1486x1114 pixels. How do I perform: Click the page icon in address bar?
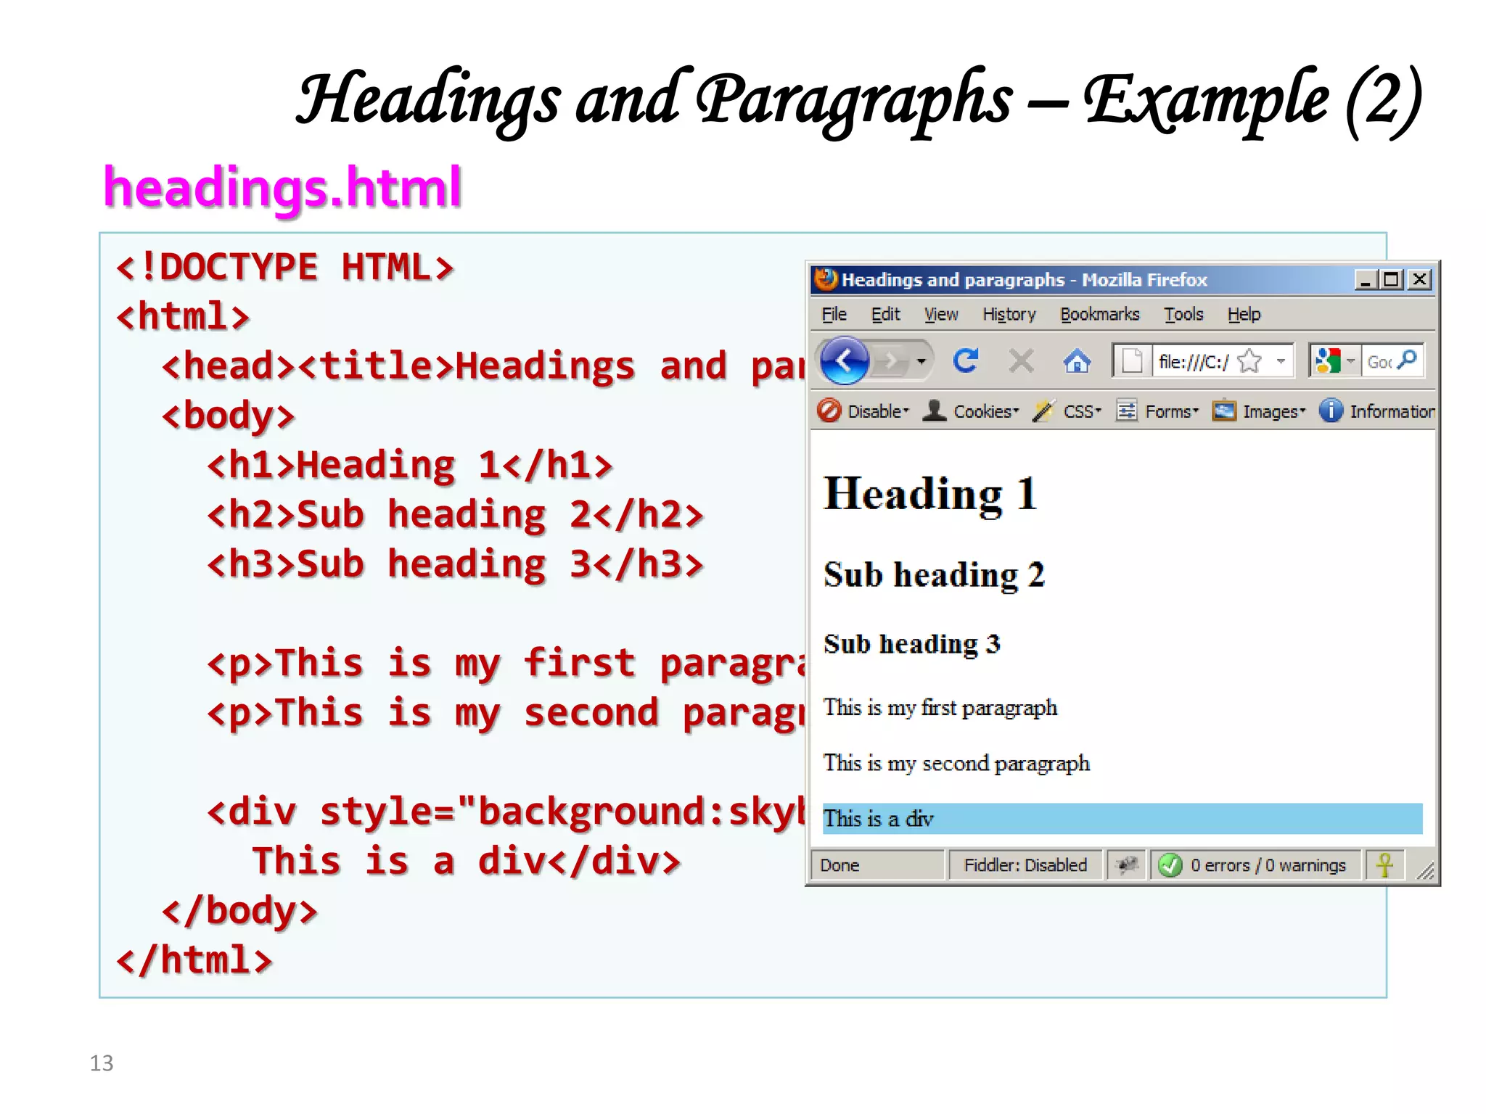click(x=1132, y=360)
